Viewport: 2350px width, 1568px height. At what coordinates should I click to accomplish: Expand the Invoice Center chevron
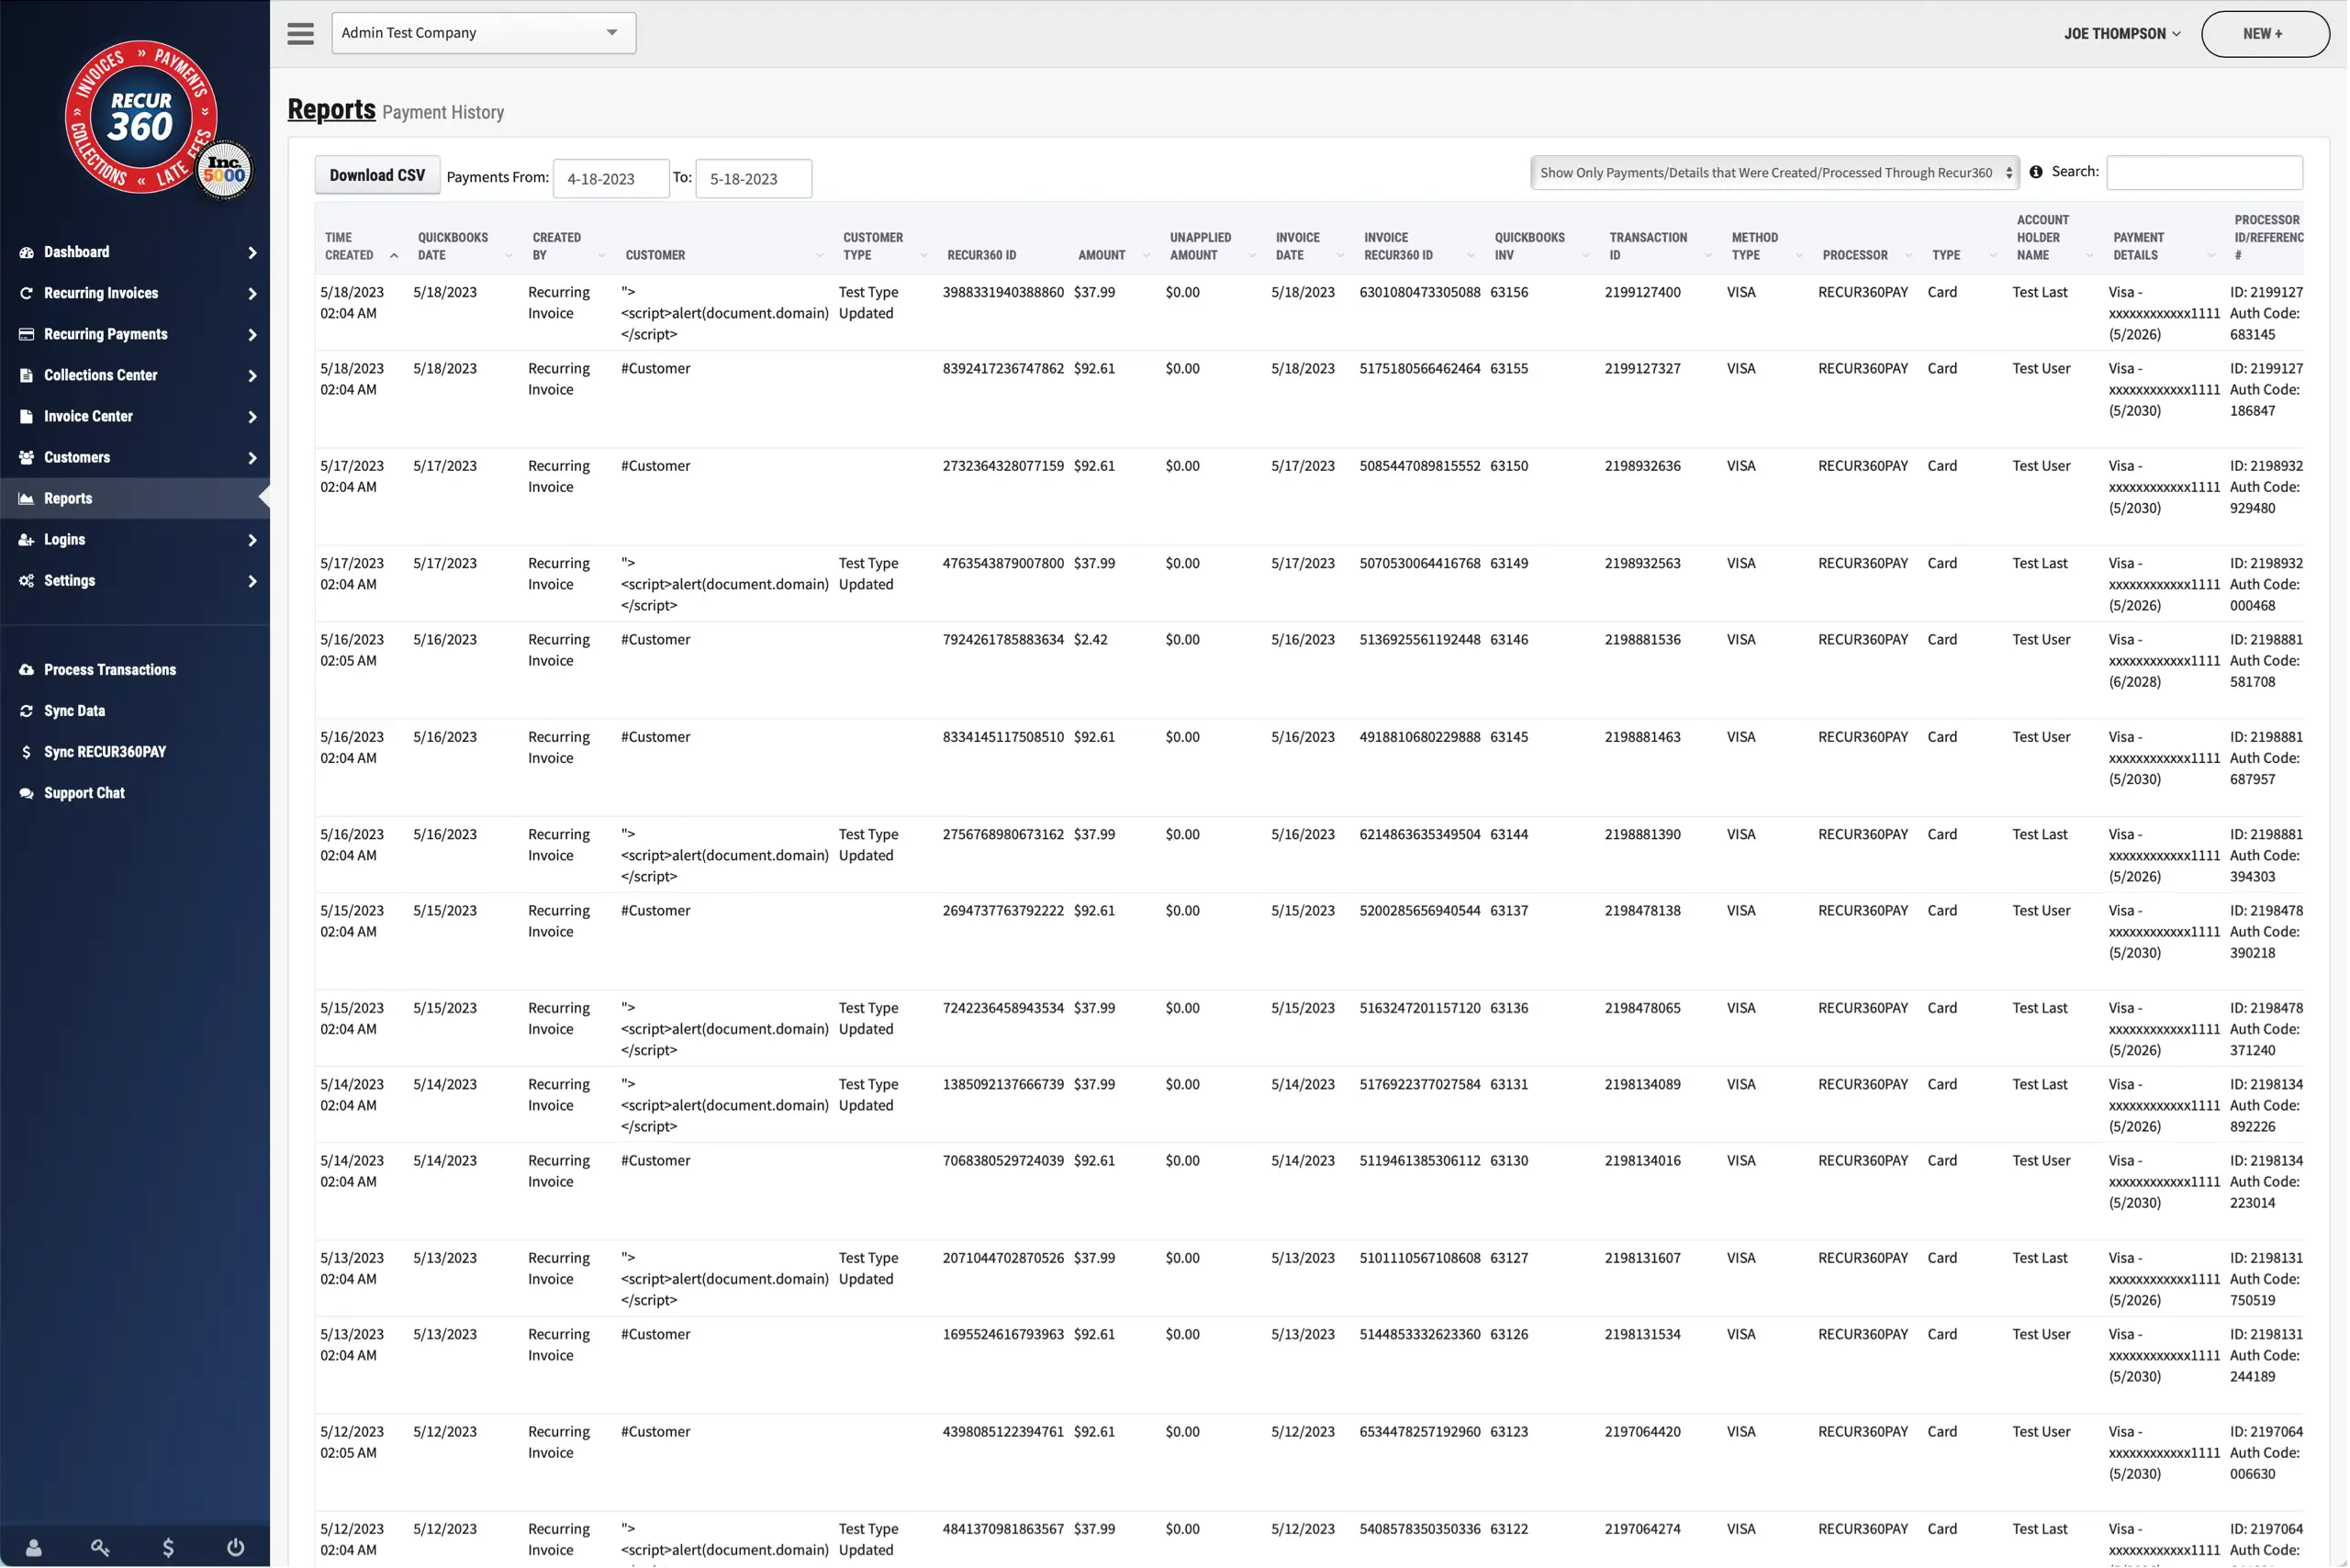[252, 417]
